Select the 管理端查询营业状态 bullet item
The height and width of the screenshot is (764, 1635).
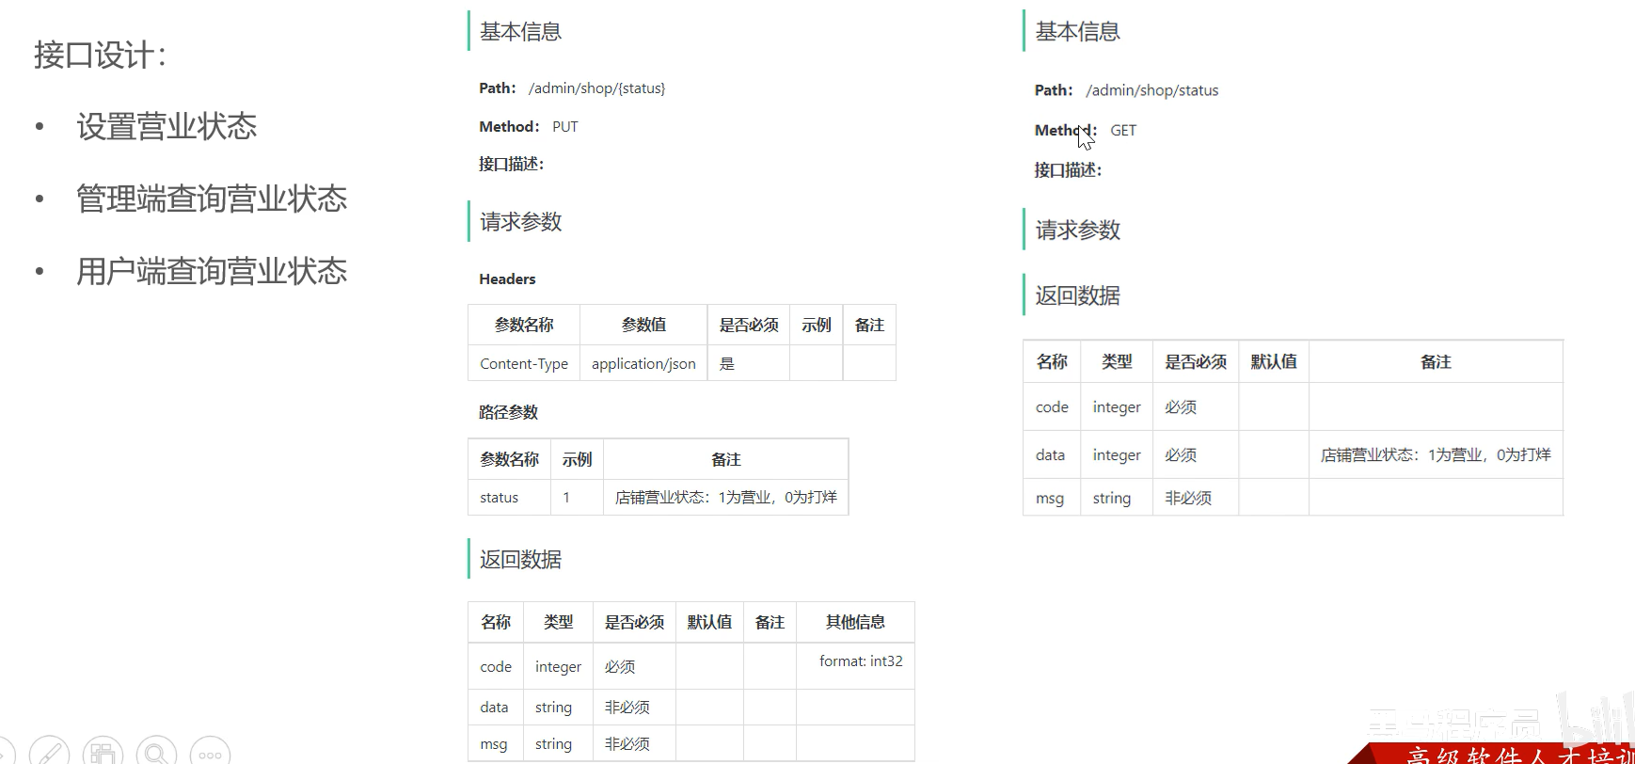click(x=212, y=199)
